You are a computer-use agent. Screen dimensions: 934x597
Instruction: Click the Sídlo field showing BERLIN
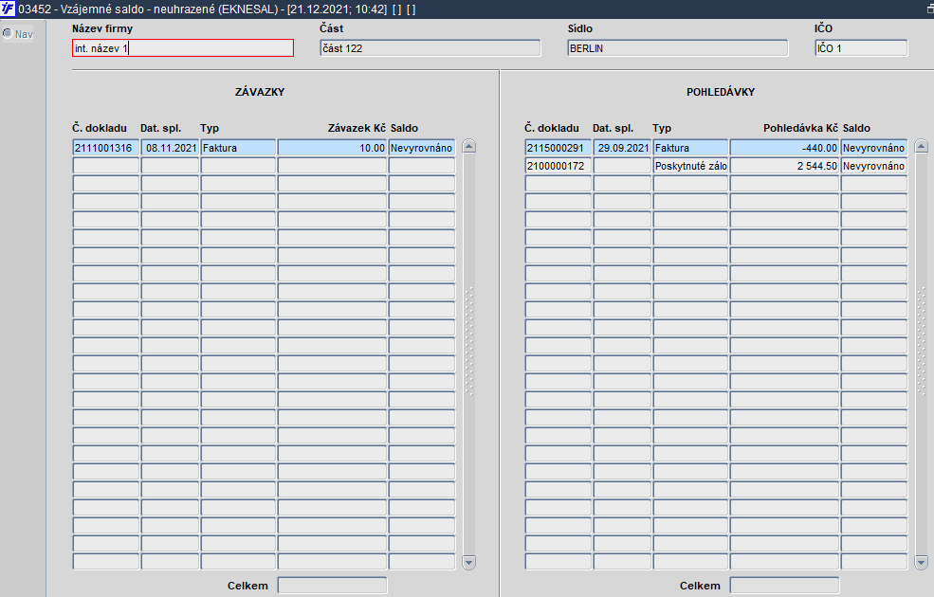point(677,48)
